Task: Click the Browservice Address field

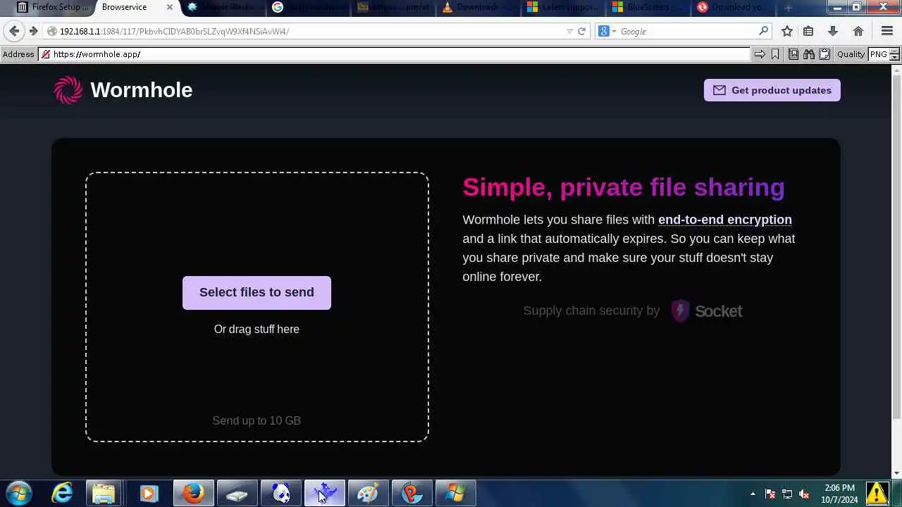Action: coord(395,54)
